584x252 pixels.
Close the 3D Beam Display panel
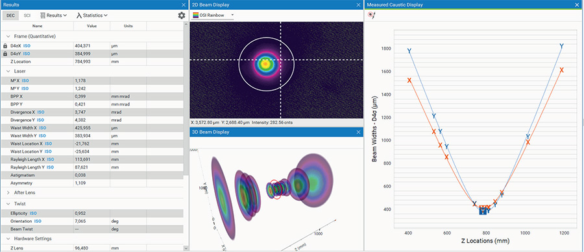pyautogui.click(x=359, y=132)
